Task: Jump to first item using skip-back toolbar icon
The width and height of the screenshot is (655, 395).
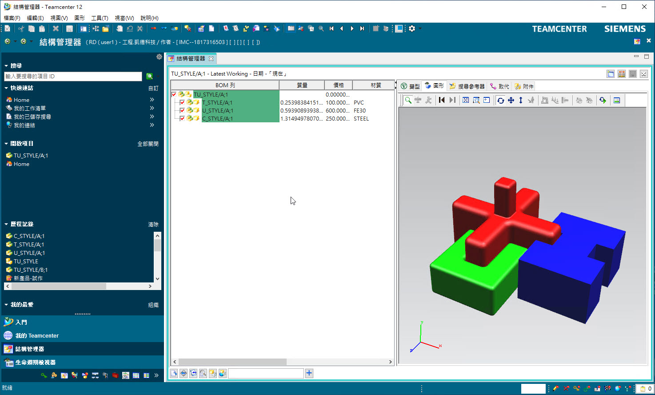Action: click(331, 28)
